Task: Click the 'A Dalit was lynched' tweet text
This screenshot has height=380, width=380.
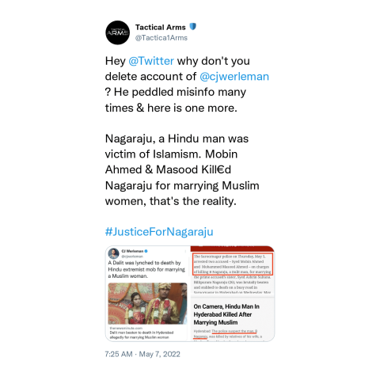Action: (x=146, y=269)
